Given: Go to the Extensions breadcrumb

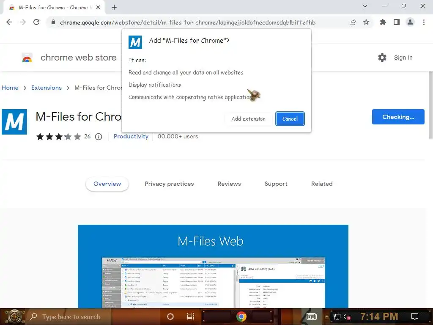Looking at the screenshot, I should coord(47,88).
